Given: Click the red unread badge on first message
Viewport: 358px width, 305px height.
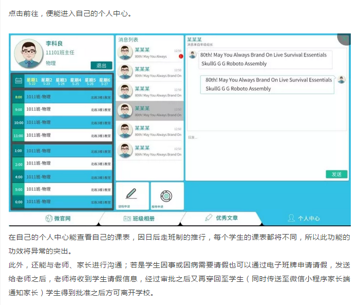Looking at the screenshot, I should click(x=181, y=56).
